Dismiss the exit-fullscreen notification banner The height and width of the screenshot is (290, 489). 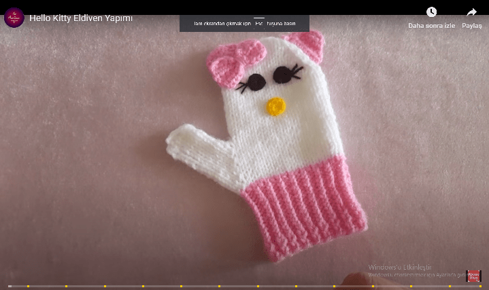(x=244, y=23)
